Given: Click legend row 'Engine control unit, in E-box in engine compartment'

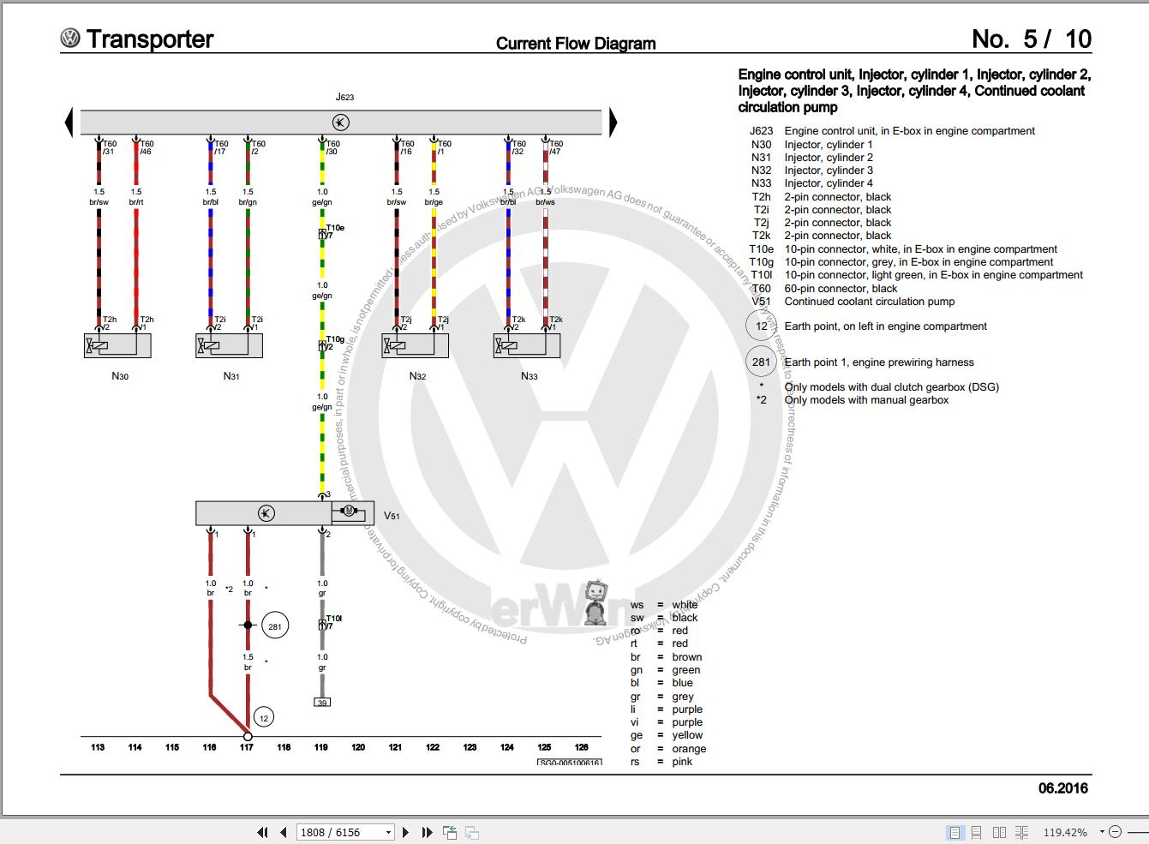Looking at the screenshot, I should [892, 131].
